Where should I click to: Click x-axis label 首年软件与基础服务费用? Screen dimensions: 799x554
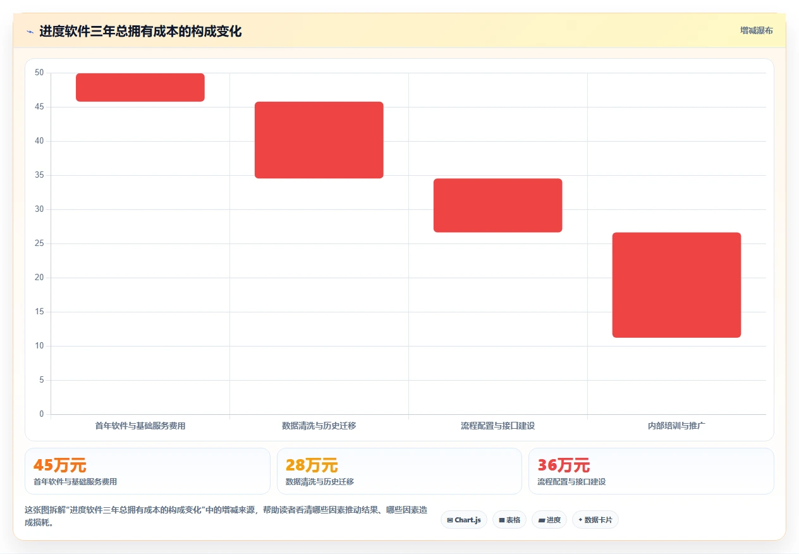click(140, 426)
